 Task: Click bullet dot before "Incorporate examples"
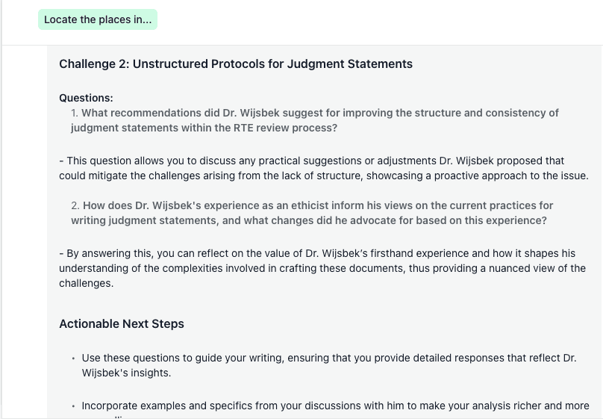[x=73, y=406]
